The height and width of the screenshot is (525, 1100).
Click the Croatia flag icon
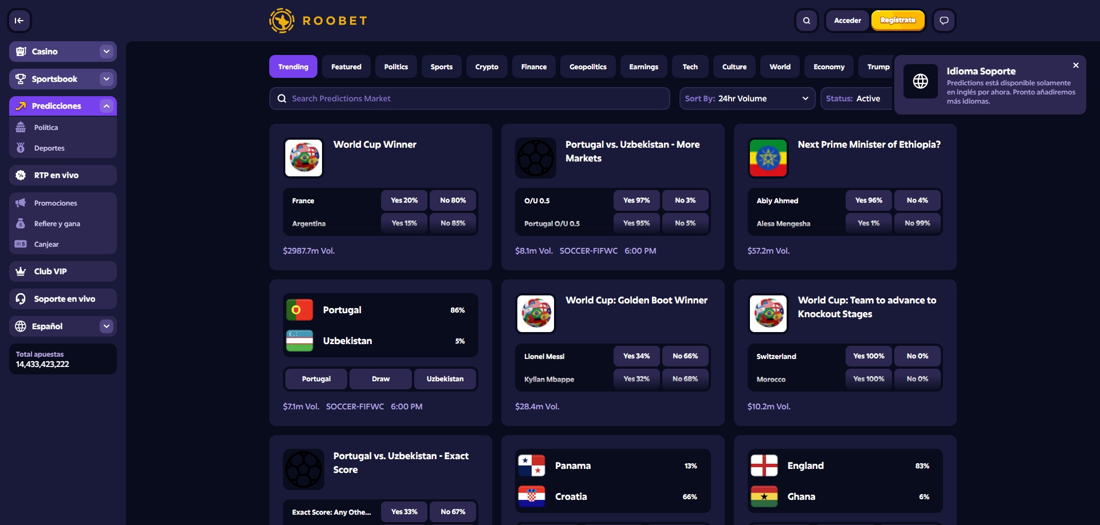pos(532,496)
